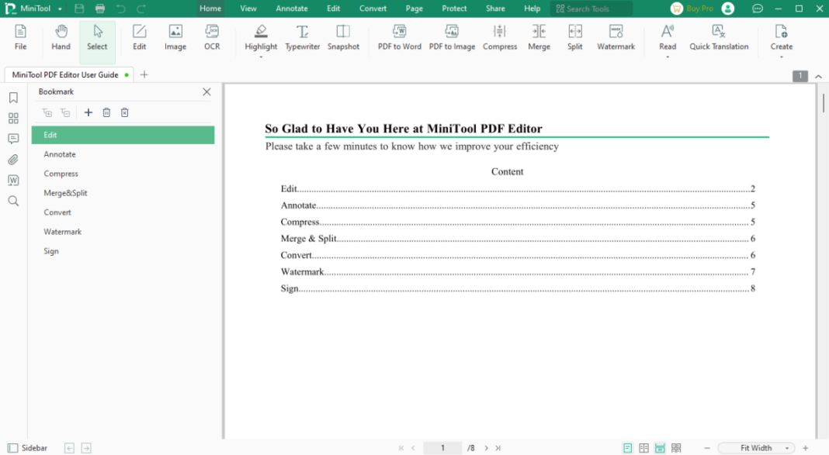Add a new bookmark with the plus icon
The height and width of the screenshot is (455, 829).
(88, 112)
